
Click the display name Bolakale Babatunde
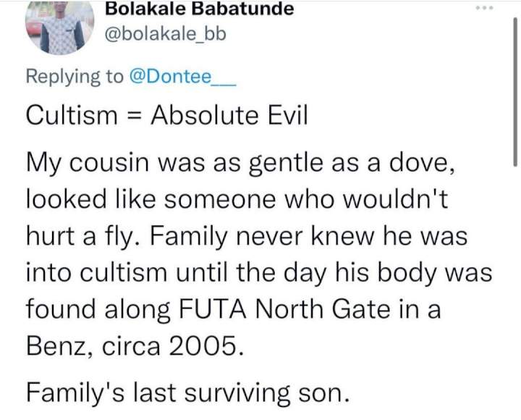point(200,9)
